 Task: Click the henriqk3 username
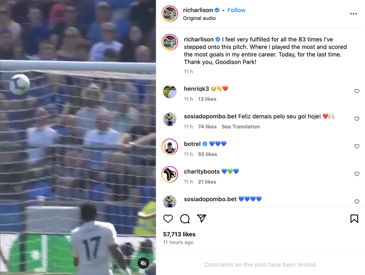[196, 89]
